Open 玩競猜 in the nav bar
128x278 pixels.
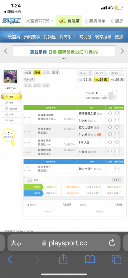(14, 37)
